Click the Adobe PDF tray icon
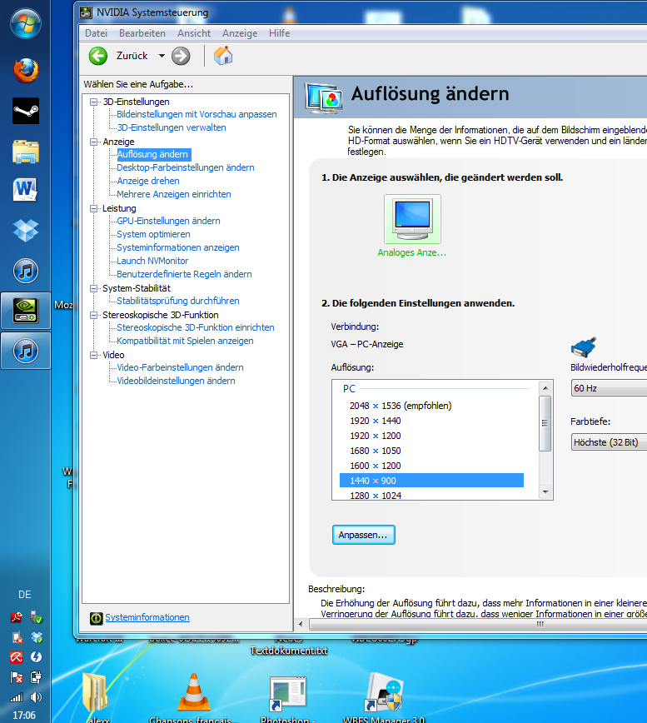This screenshot has height=723, width=647. click(17, 617)
